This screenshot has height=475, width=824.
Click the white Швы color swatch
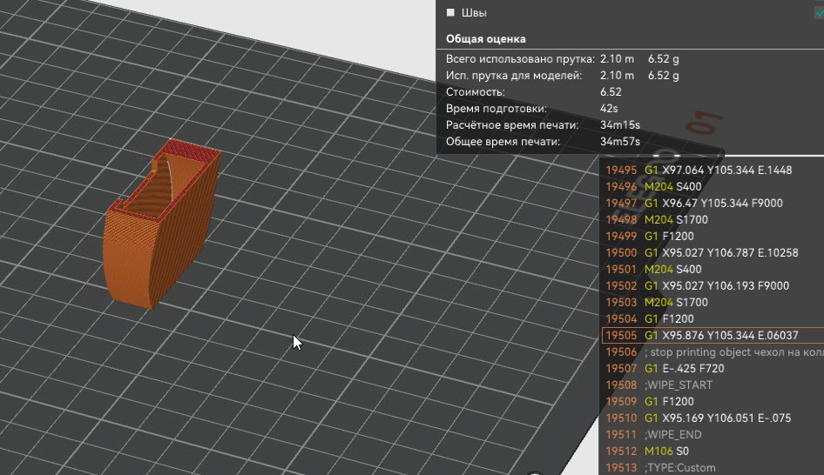(x=450, y=13)
